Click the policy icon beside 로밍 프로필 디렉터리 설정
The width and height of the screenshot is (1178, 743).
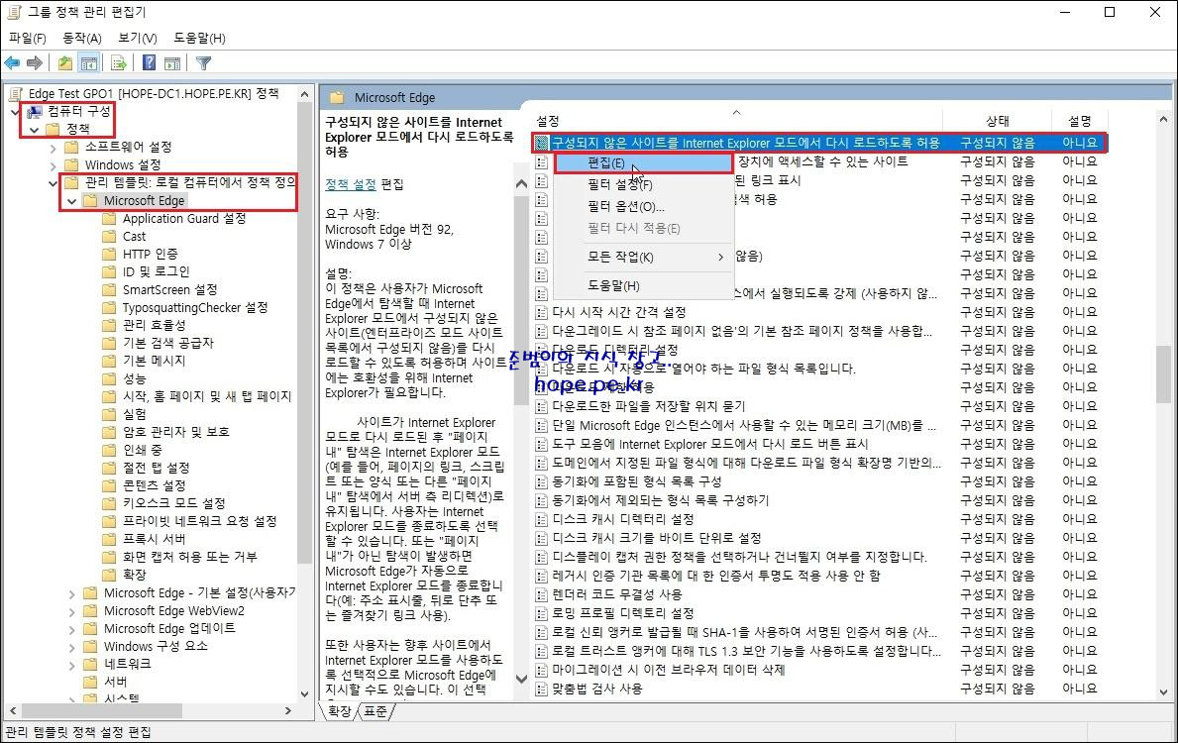click(x=541, y=613)
